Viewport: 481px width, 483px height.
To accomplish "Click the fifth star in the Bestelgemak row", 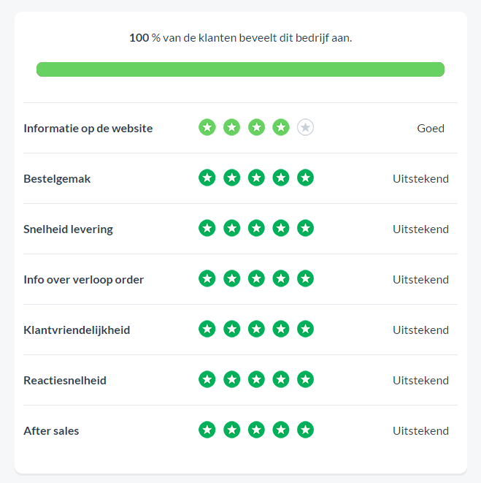I will coord(305,178).
